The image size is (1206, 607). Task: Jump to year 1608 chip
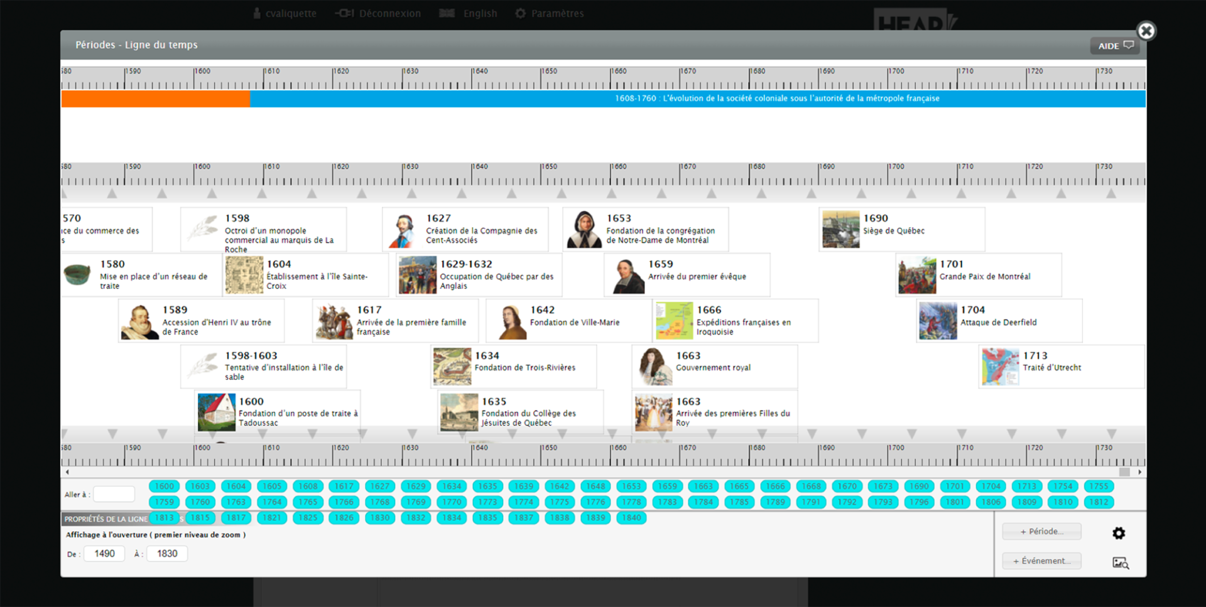(308, 486)
